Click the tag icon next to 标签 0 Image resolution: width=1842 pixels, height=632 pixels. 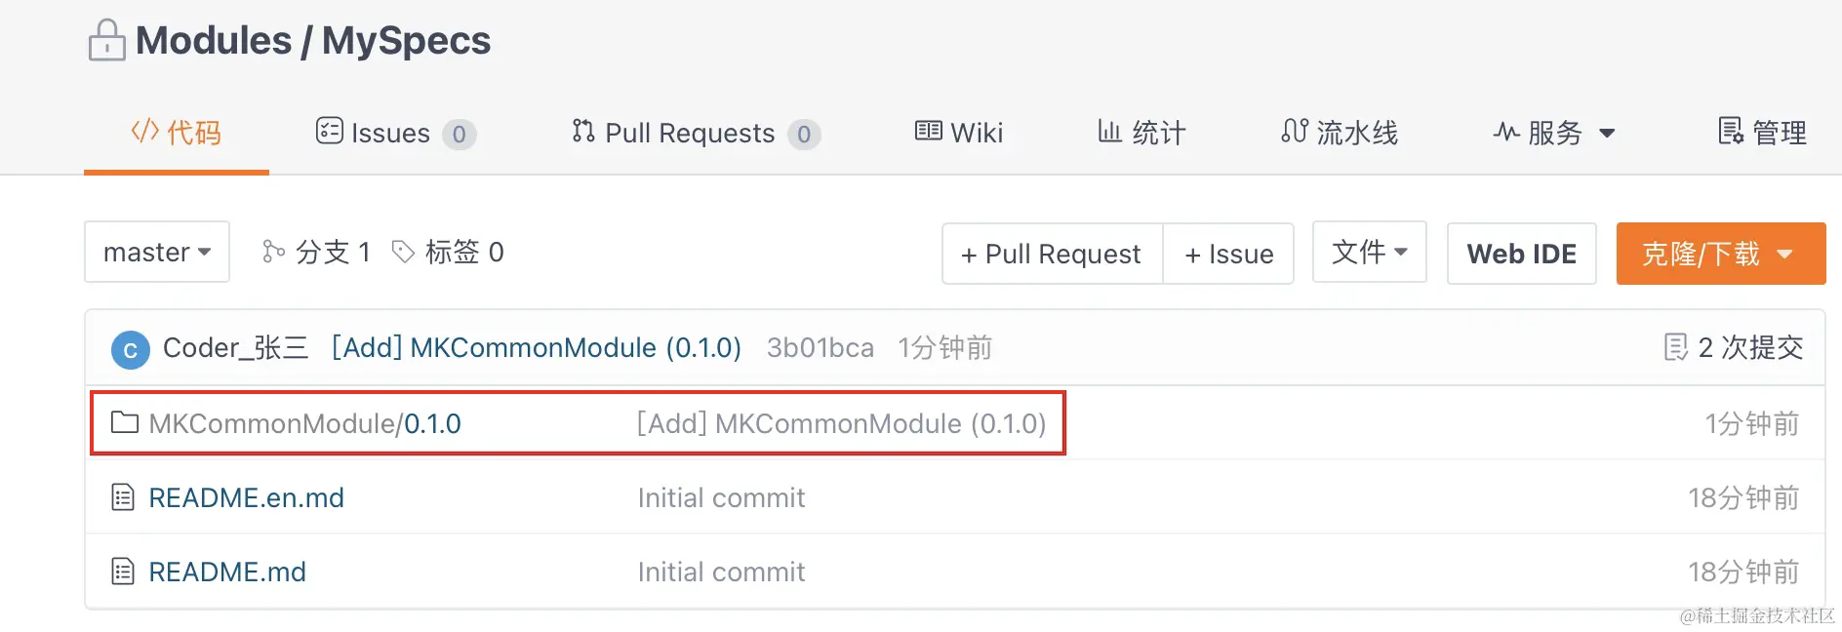pos(403,253)
